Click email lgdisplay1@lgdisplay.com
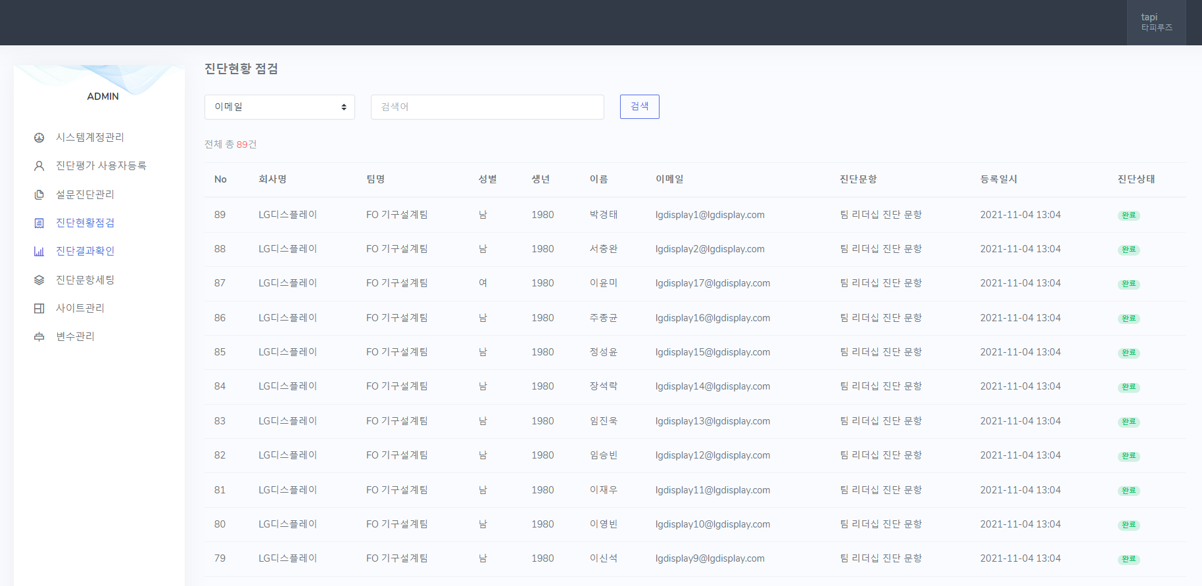Screen dimensions: 1202x586 [x=709, y=215]
